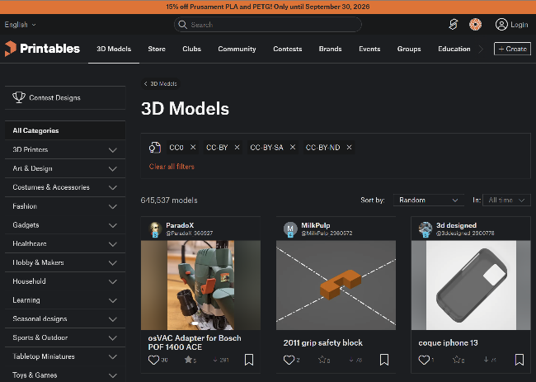Click the Prusament discount banner

coord(268,7)
